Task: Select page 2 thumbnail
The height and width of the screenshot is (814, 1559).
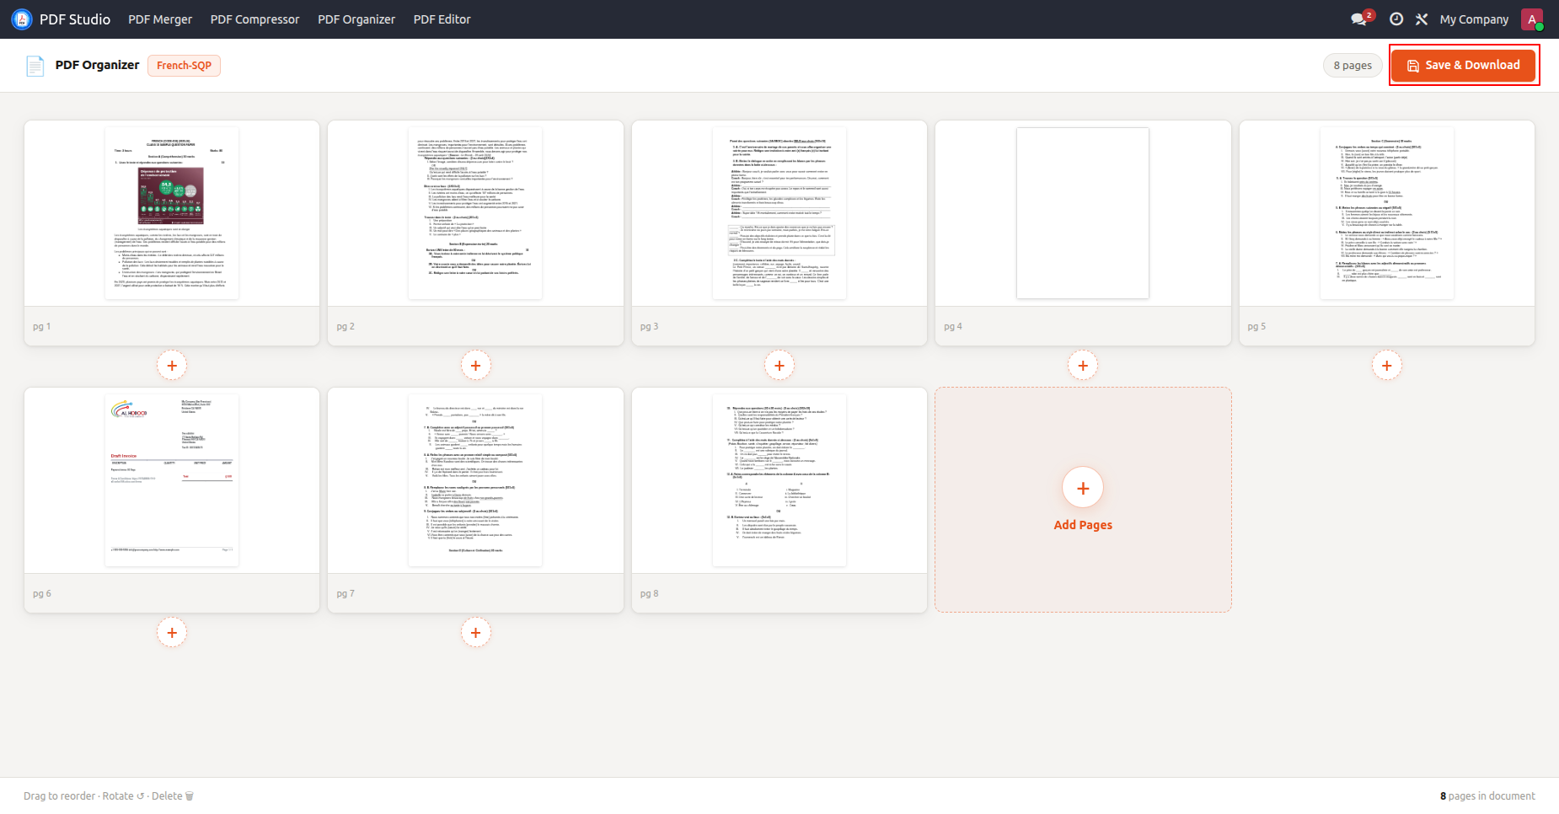Action: pos(475,213)
